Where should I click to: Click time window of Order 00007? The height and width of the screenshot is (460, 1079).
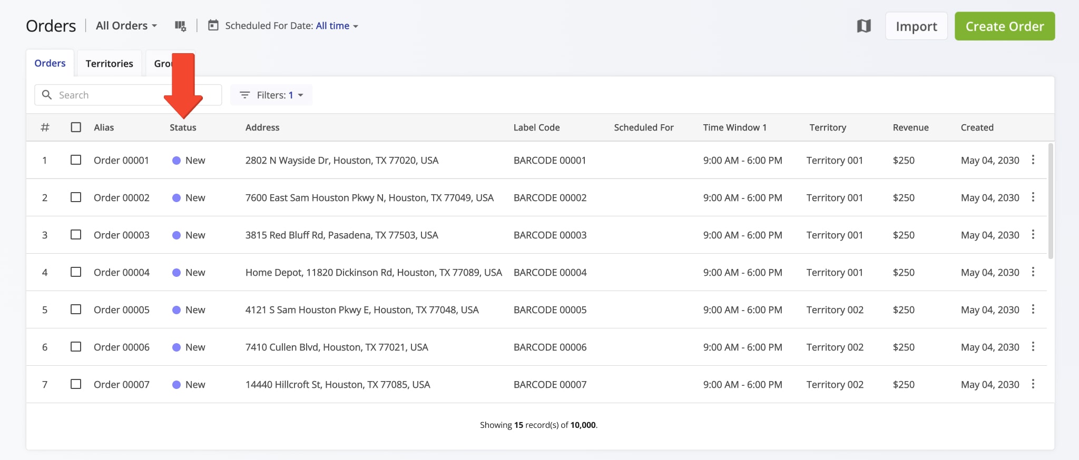[x=742, y=385]
